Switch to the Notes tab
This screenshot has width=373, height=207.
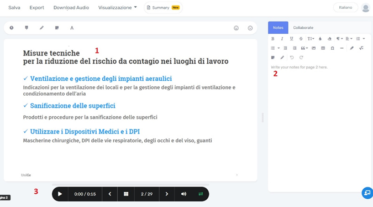278,28
